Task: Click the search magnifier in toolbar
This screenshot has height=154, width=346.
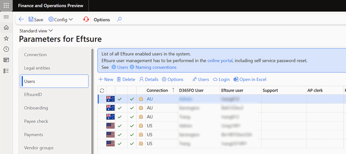Action: pyautogui.click(x=120, y=19)
